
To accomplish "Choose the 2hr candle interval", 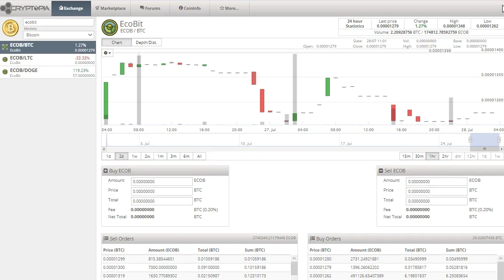I will pyautogui.click(x=445, y=156).
